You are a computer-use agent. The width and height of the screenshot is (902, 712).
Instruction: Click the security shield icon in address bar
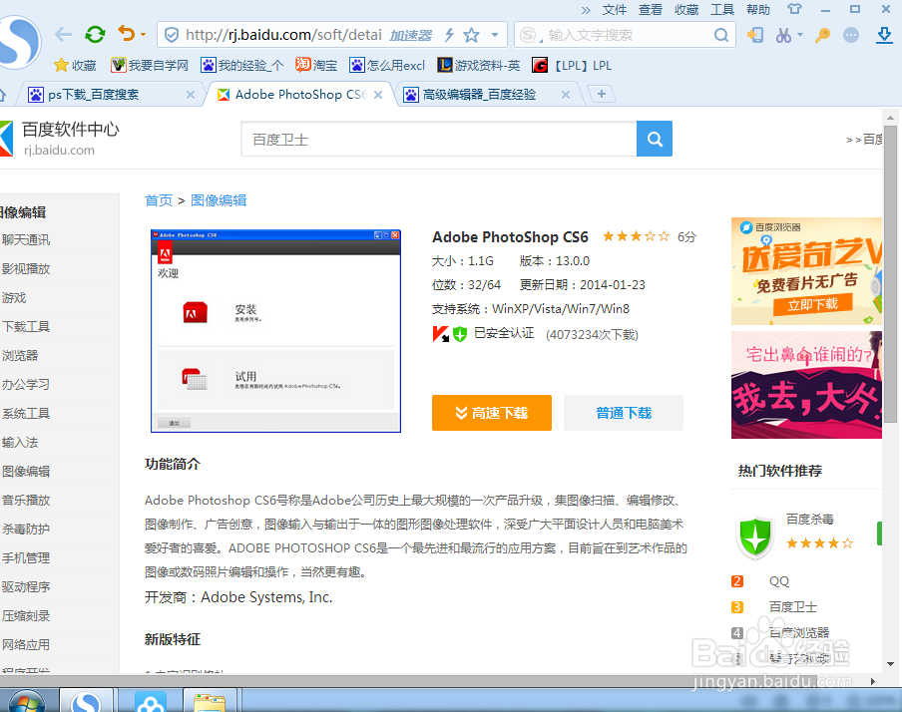(172, 35)
